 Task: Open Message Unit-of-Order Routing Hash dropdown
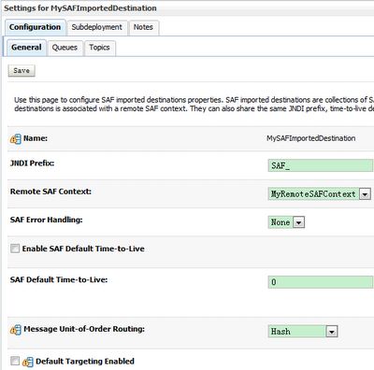tap(303, 332)
